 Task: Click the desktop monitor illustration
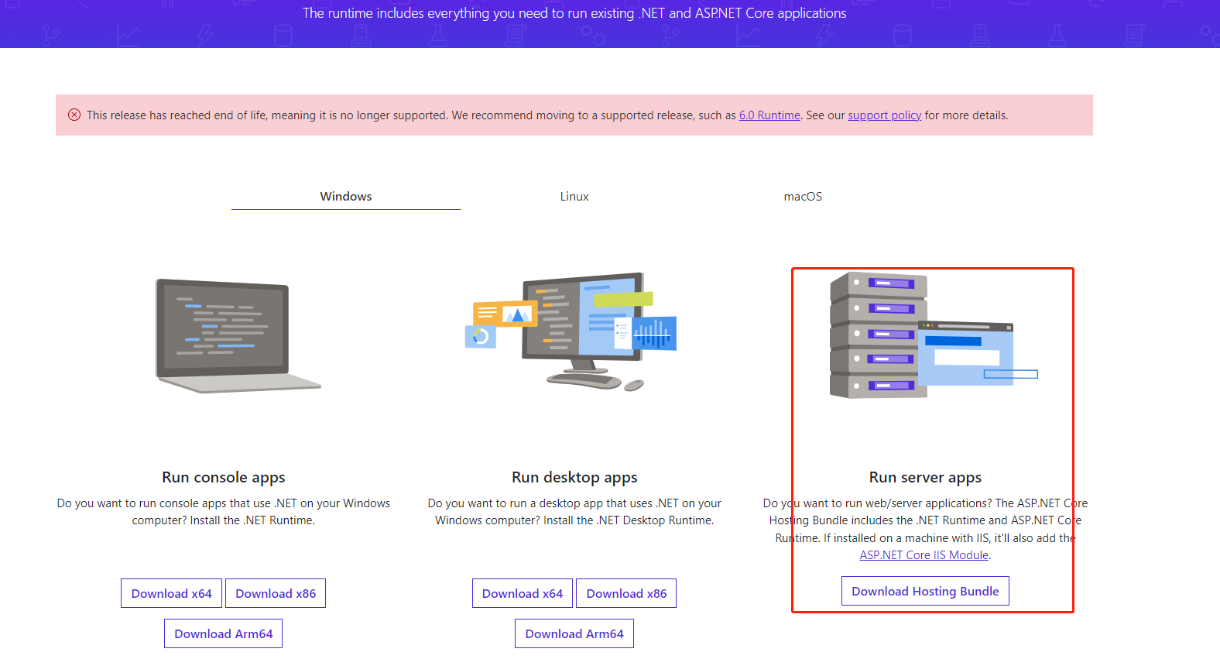(x=571, y=331)
